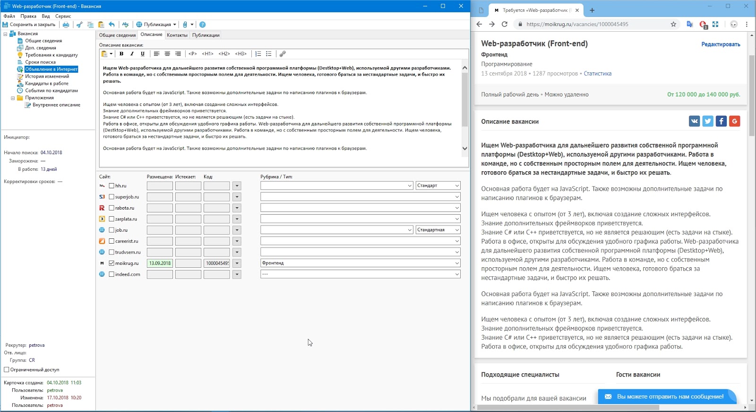
Task: Insert hyperlink using chain icon
Action: pos(283,54)
